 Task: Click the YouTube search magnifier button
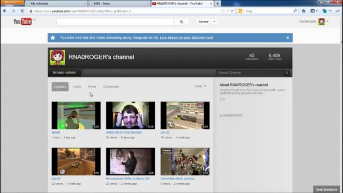coord(181,22)
